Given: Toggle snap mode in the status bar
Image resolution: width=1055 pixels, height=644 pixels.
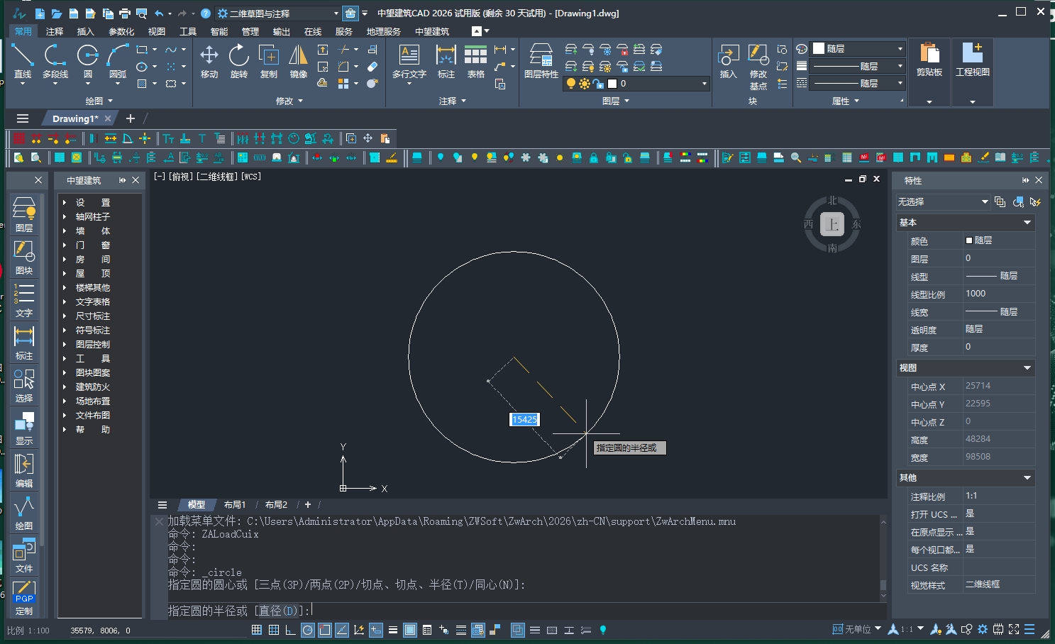Looking at the screenshot, I should (x=257, y=630).
